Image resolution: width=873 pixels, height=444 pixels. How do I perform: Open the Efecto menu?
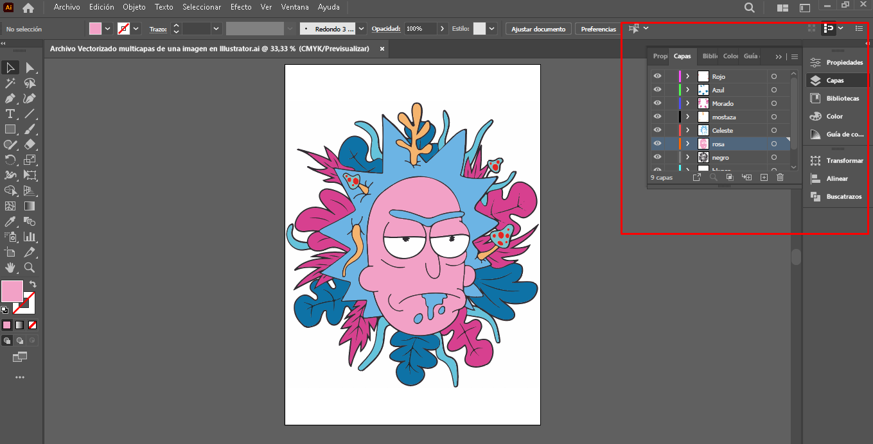pos(241,8)
